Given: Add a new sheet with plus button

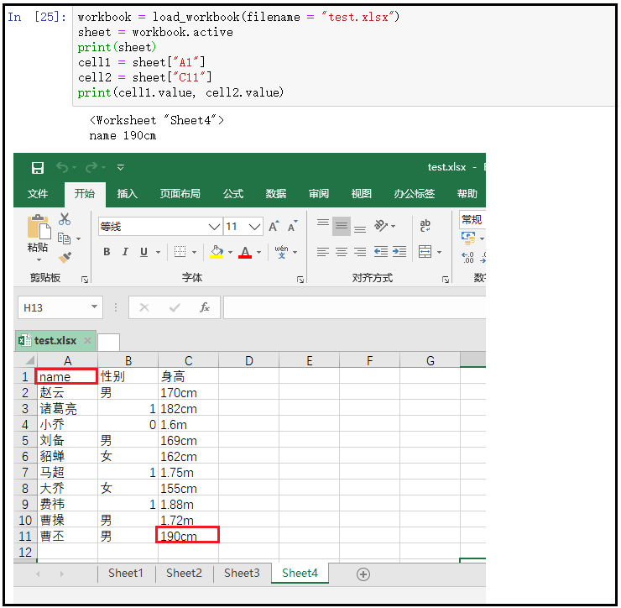Looking at the screenshot, I should coord(363,574).
